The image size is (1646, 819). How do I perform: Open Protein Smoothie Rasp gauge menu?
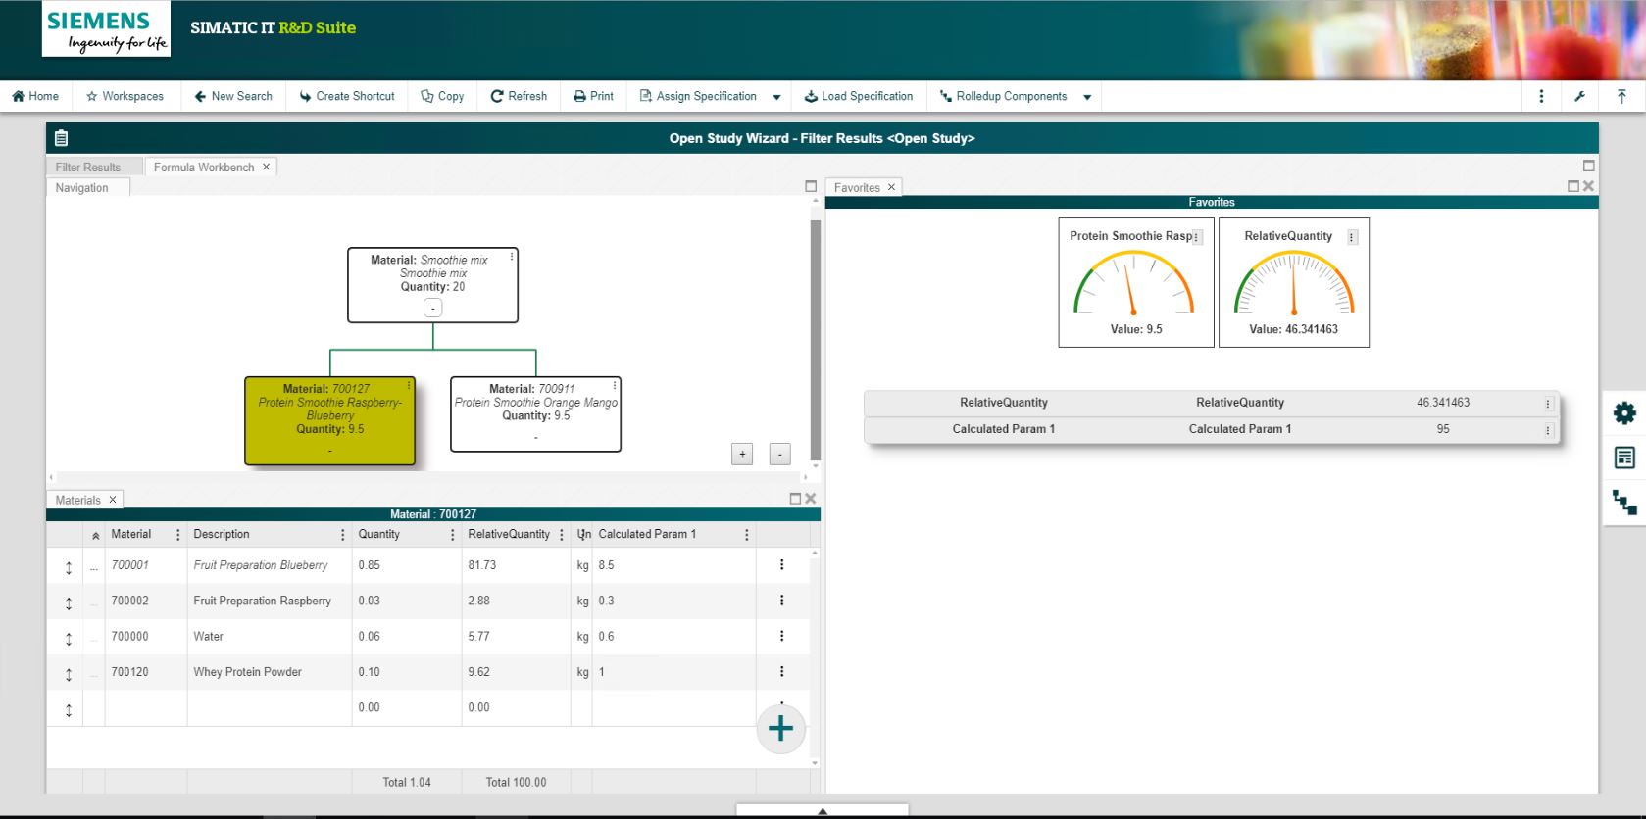[1196, 237]
